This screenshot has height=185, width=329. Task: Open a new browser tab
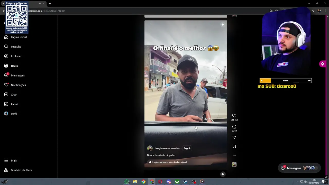point(50,4)
